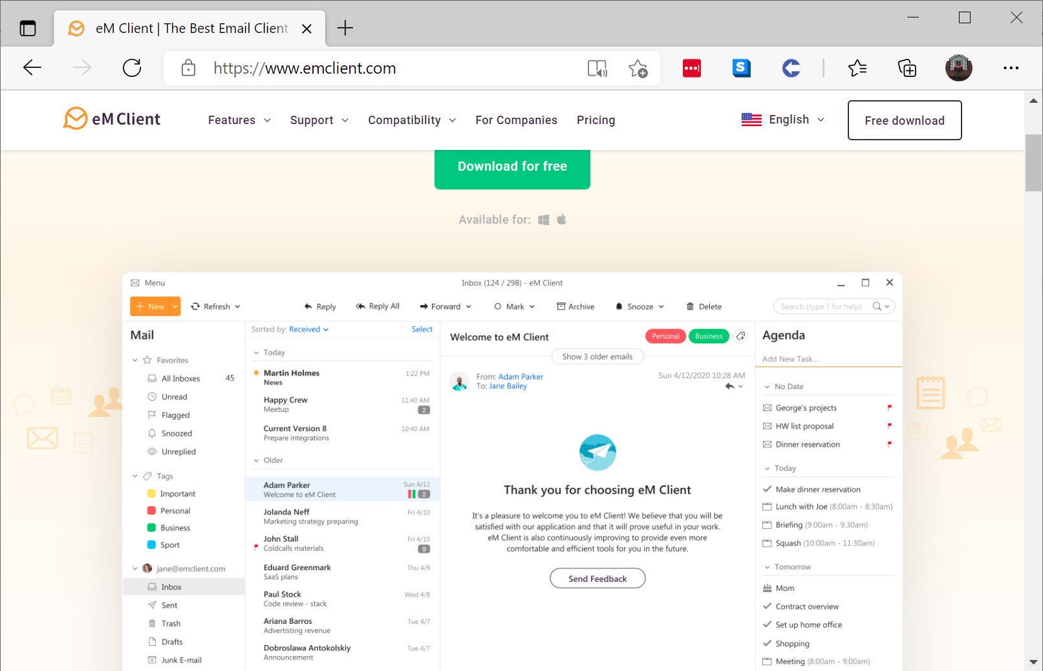Collapse the Favorites folder group

[135, 360]
